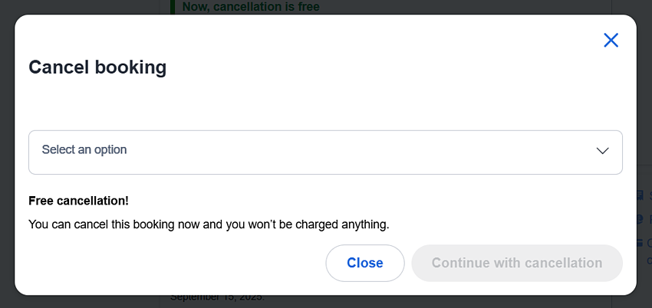This screenshot has height=308, width=652.
Task: Open the 'Select an option' dropdown
Action: tap(325, 152)
